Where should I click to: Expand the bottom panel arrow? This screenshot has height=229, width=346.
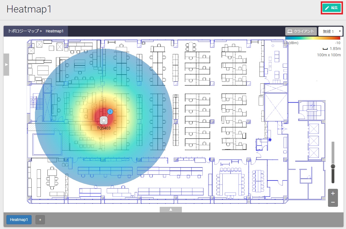tap(171, 210)
